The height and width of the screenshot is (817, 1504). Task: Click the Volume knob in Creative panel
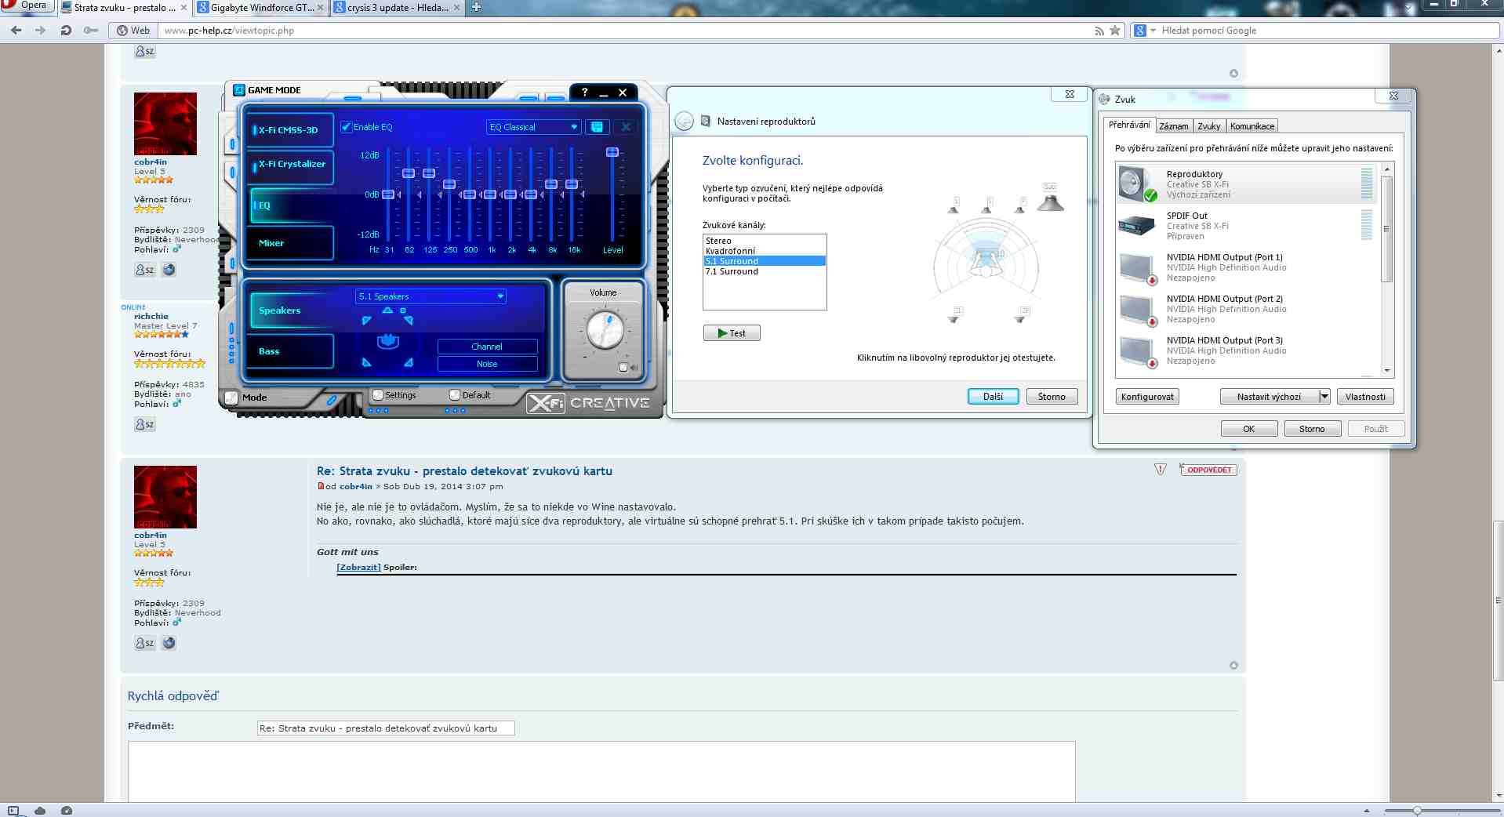[605, 330]
